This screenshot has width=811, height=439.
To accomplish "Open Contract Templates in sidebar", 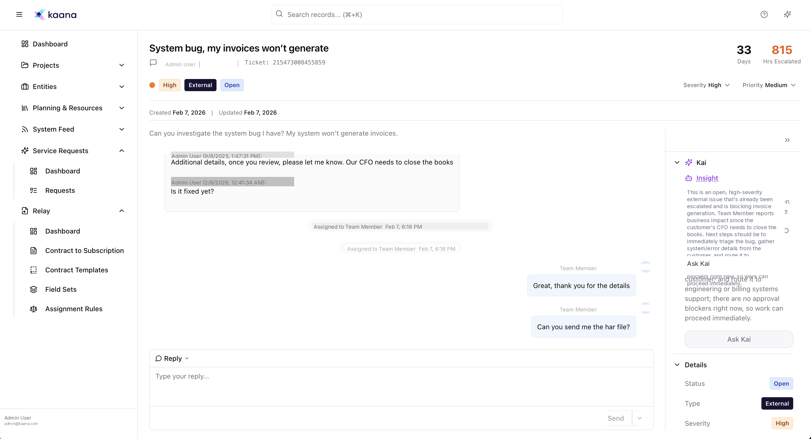I will [77, 270].
